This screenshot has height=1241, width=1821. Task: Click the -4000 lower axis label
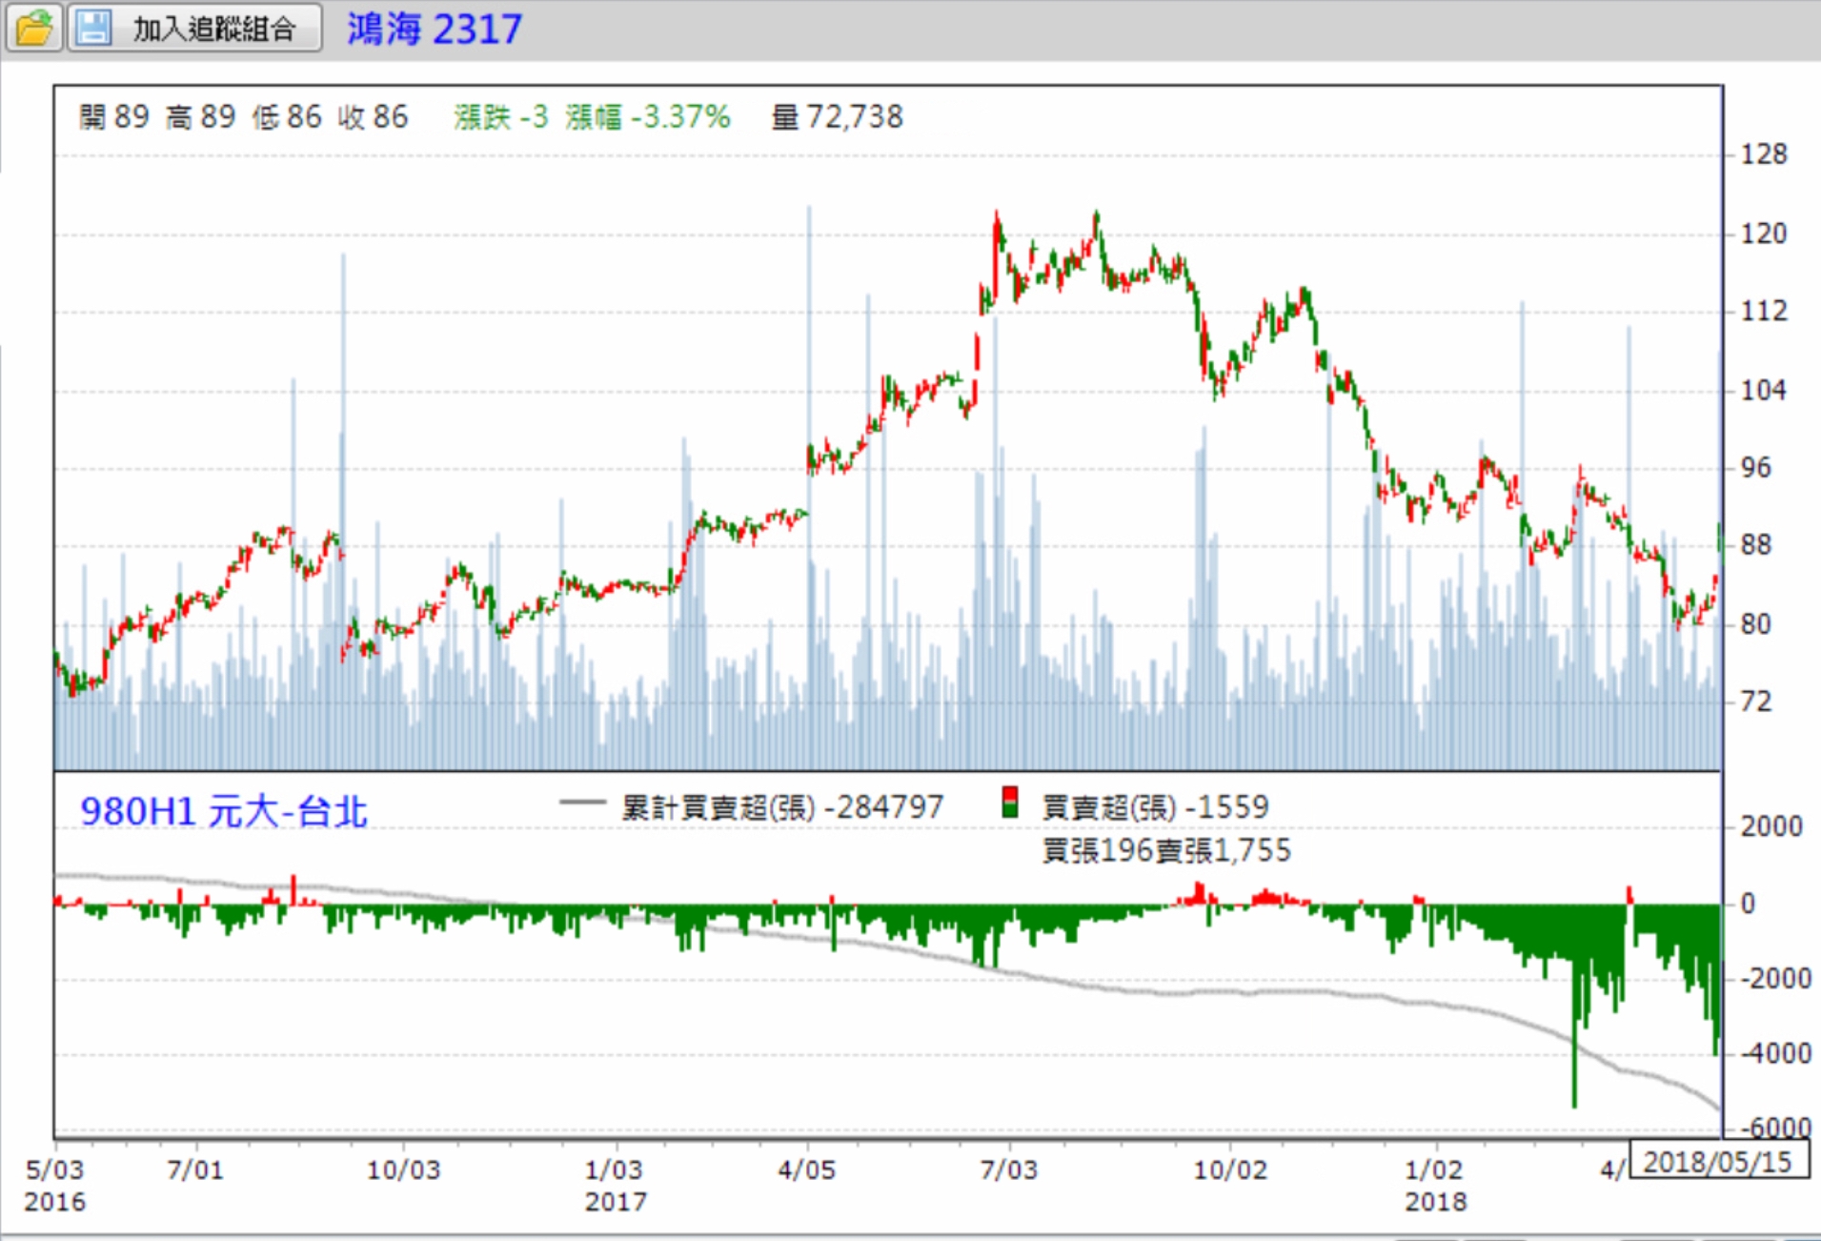[1775, 1054]
